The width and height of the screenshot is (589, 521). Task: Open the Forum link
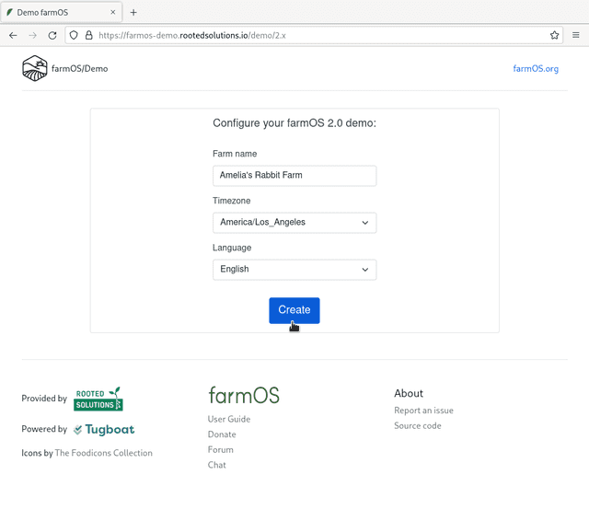(x=221, y=450)
